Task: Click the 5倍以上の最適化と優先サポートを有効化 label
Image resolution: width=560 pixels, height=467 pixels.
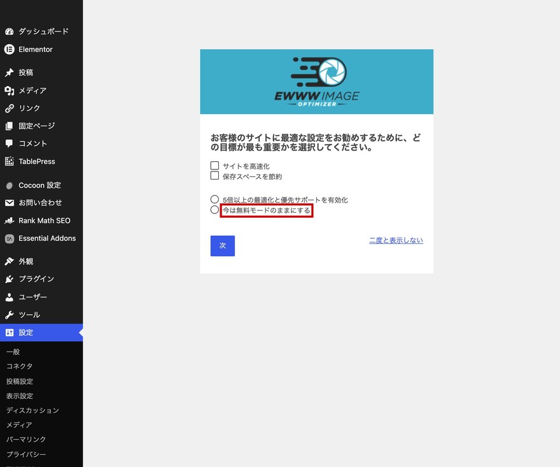Action: coord(285,200)
